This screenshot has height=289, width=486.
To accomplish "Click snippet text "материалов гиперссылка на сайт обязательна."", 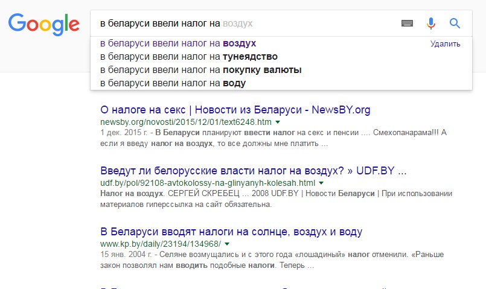I will (186, 205).
